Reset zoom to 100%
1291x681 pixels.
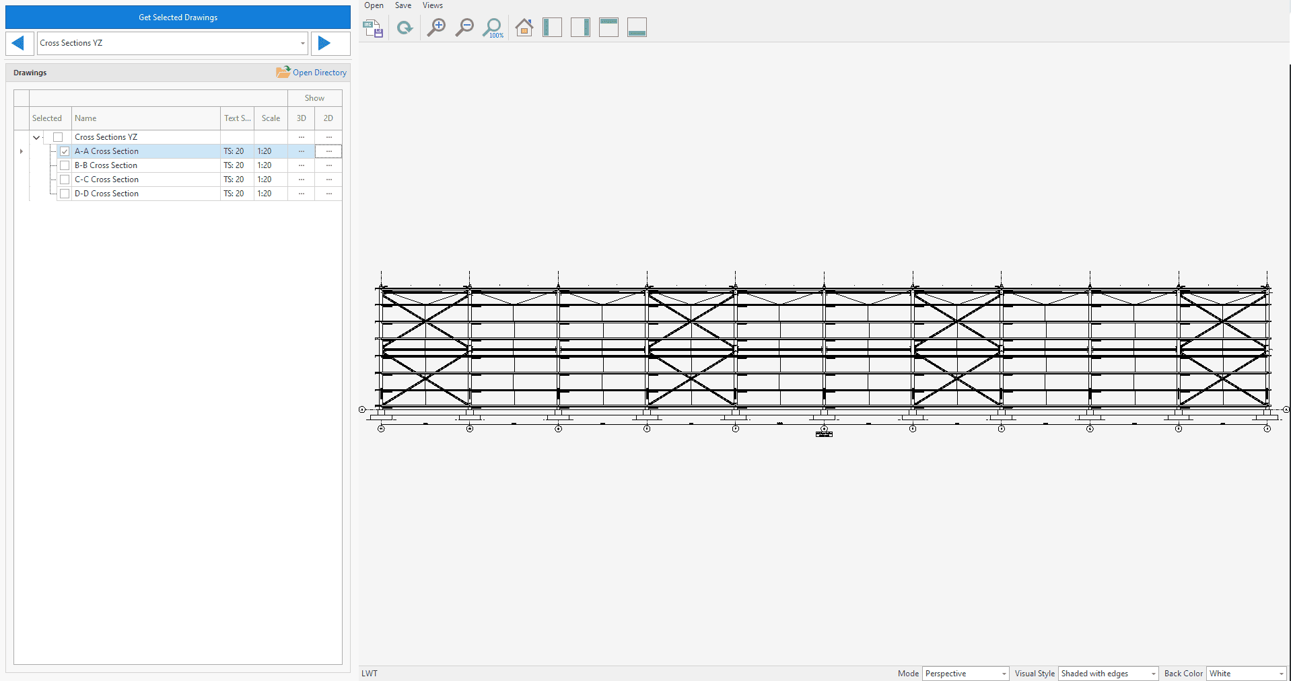(x=493, y=28)
